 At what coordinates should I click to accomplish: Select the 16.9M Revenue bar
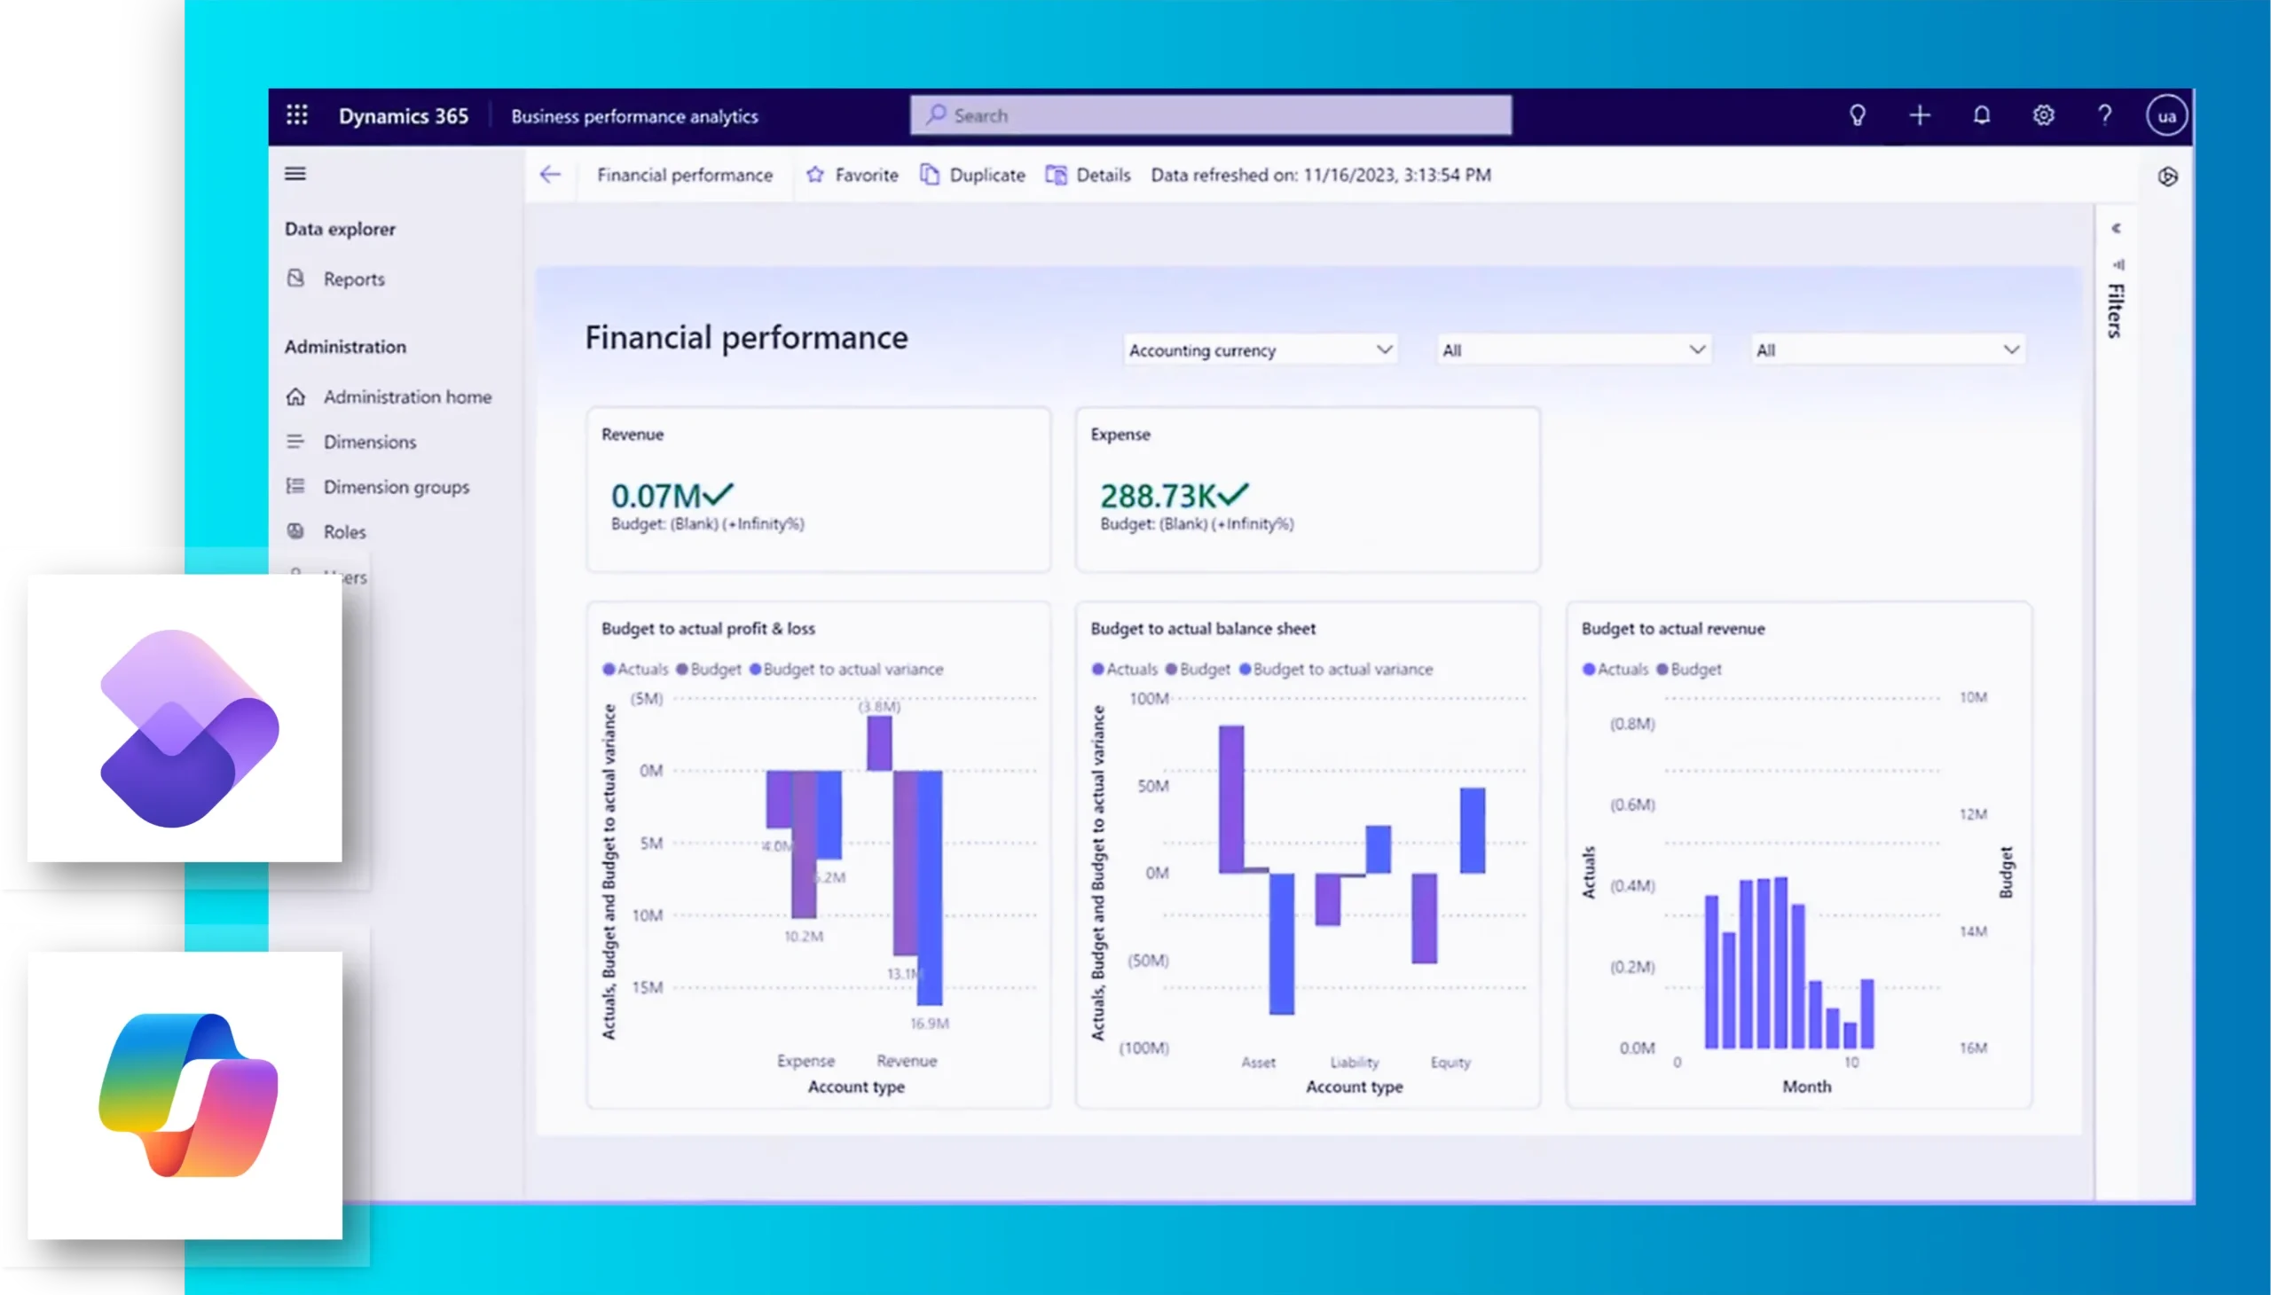[x=930, y=888]
